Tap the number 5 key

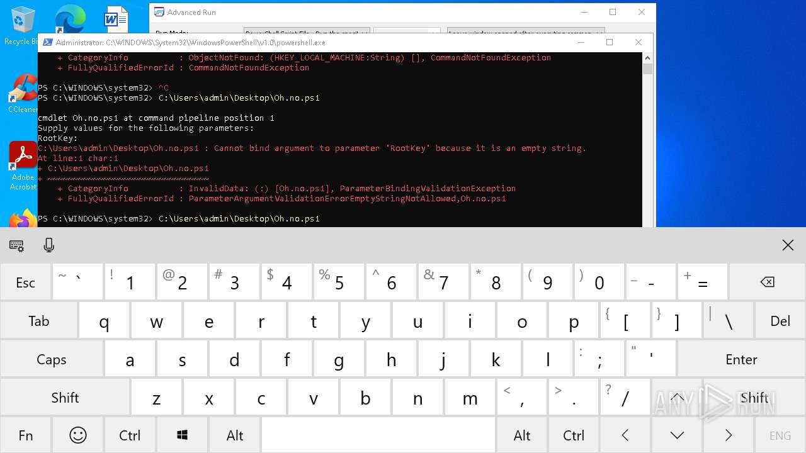point(339,282)
